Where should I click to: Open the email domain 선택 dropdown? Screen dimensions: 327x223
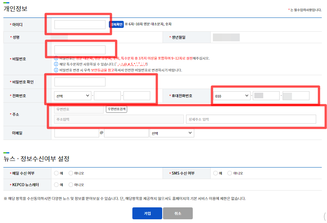click(172, 133)
